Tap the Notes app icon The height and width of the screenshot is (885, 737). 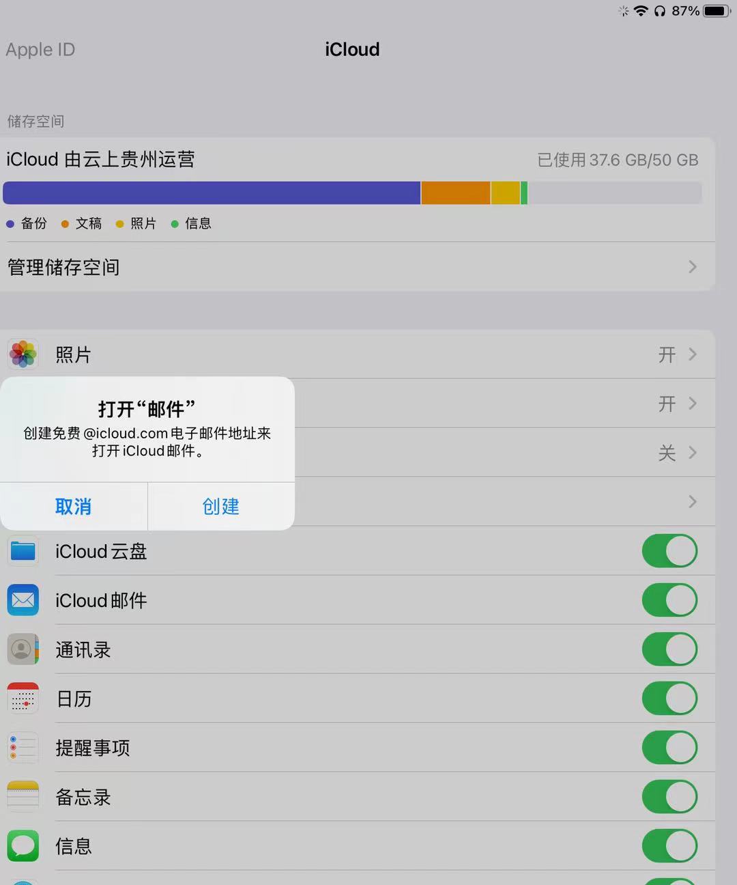(x=23, y=797)
